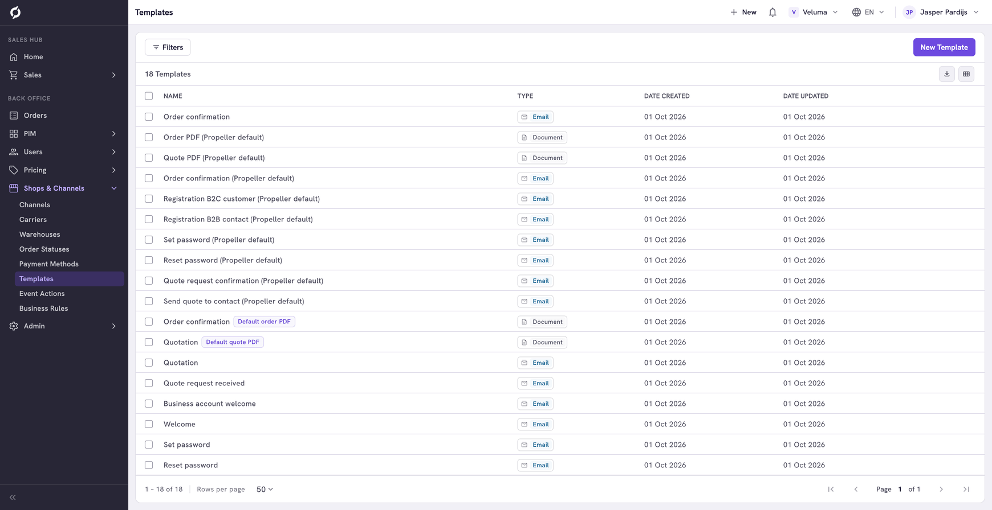
Task: Click the previous page arrow
Action: point(856,489)
